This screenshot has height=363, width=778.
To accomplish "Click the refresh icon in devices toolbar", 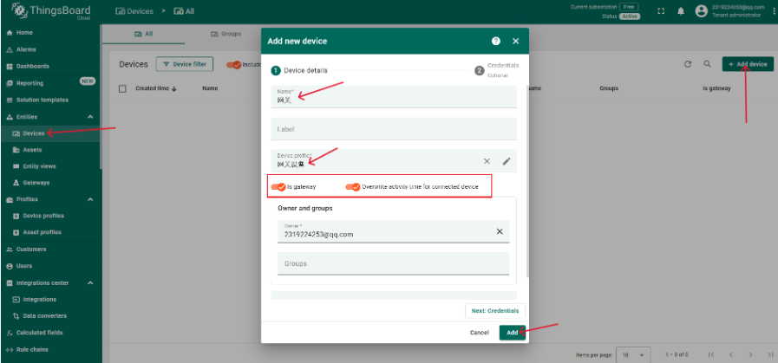I will pos(688,64).
